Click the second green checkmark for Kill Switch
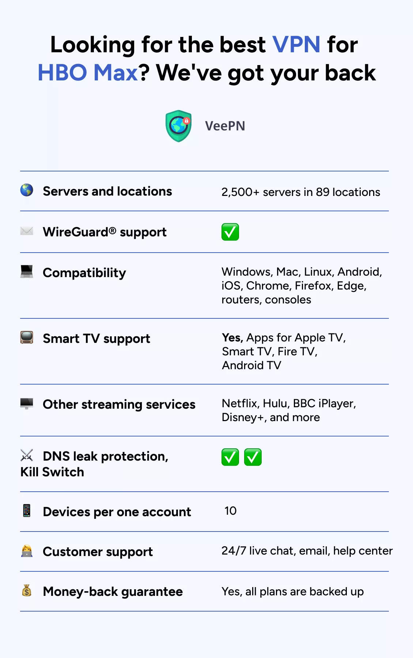 253,457
